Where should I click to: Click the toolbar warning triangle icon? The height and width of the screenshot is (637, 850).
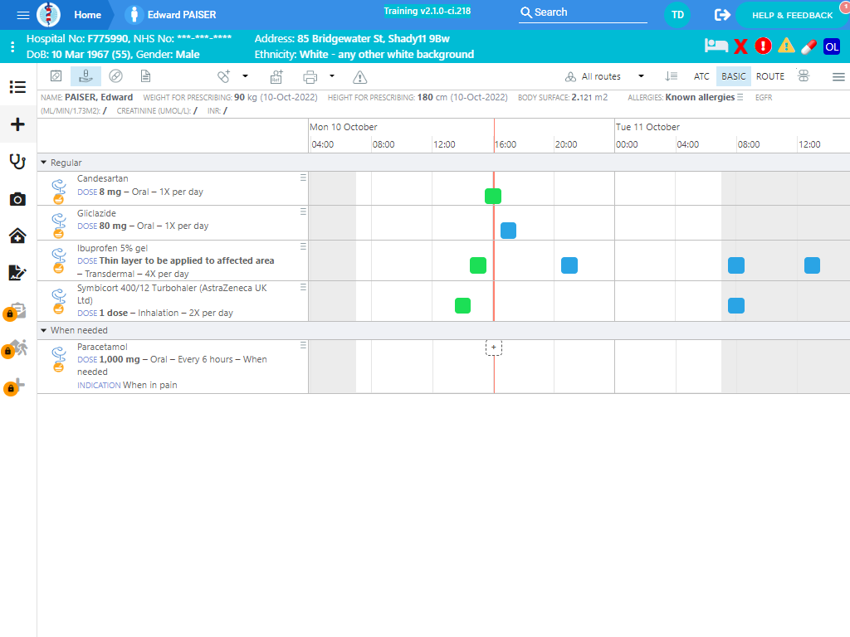[x=360, y=77]
